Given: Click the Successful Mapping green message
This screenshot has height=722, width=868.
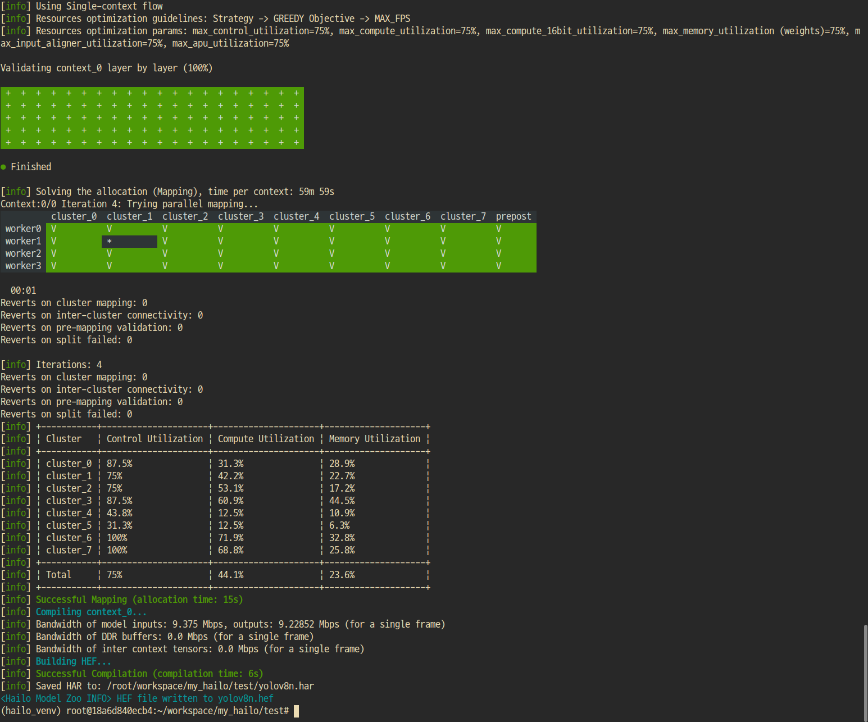Looking at the screenshot, I should point(139,600).
